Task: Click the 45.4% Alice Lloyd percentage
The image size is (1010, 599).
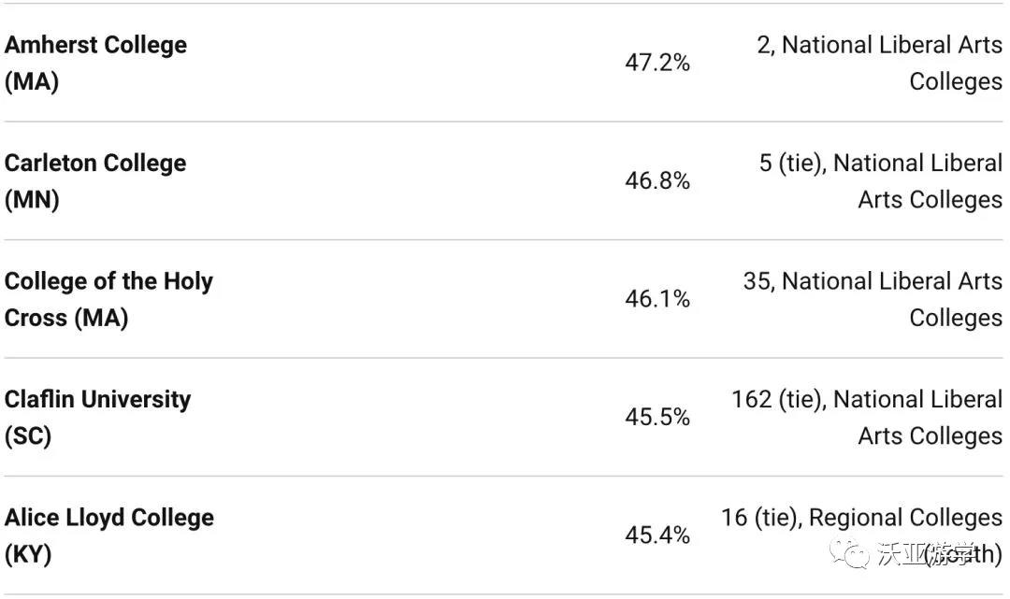Action: pos(657,535)
